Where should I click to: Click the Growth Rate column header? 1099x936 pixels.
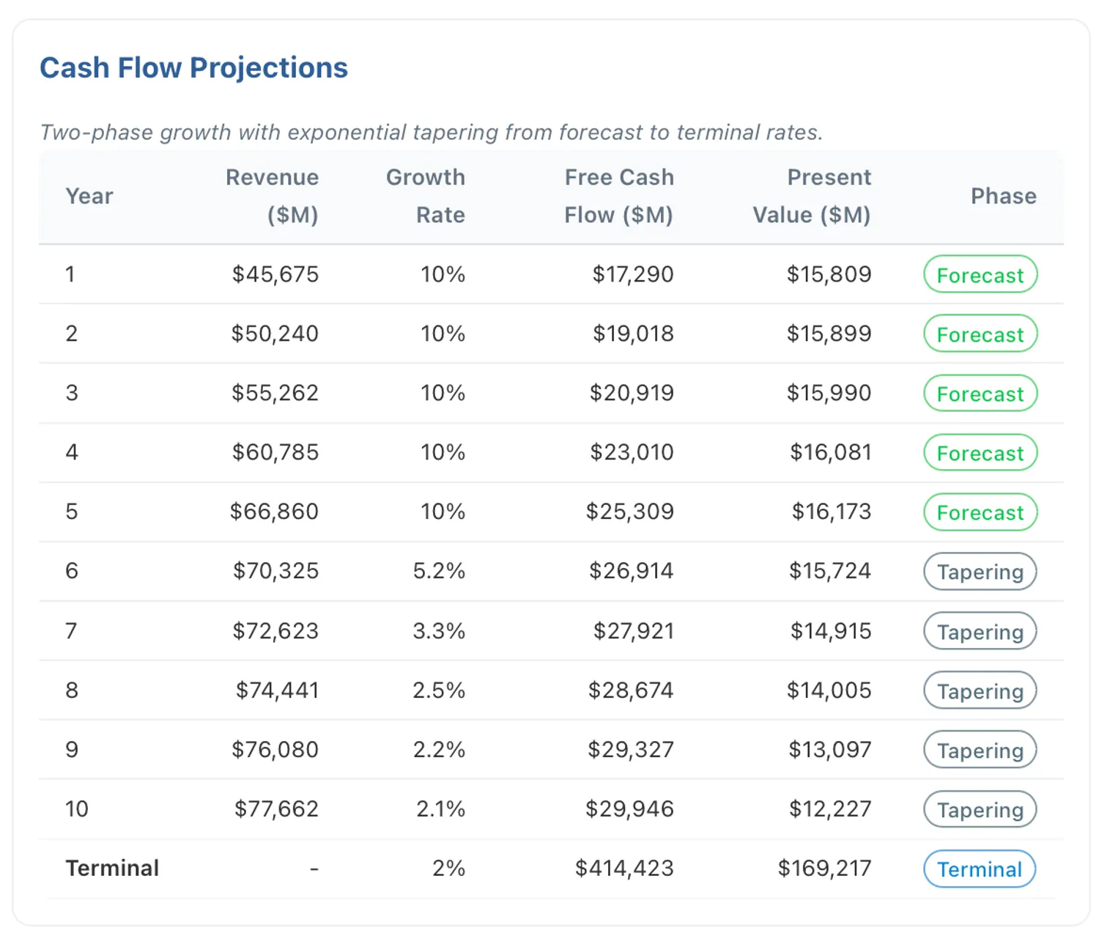(x=426, y=196)
